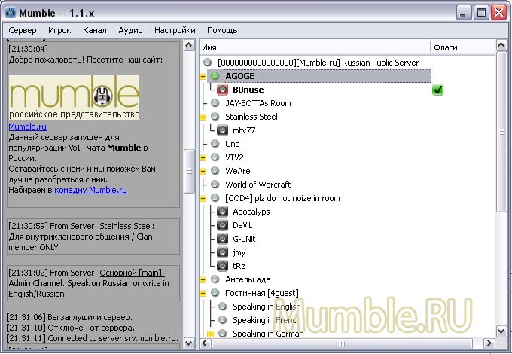This screenshot has height=354, width=512.
Task: Collapse the AGOGE channel
Action: 203,76
